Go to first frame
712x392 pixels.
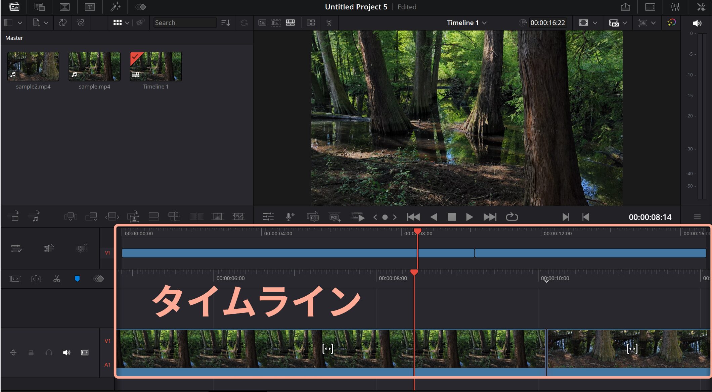413,217
